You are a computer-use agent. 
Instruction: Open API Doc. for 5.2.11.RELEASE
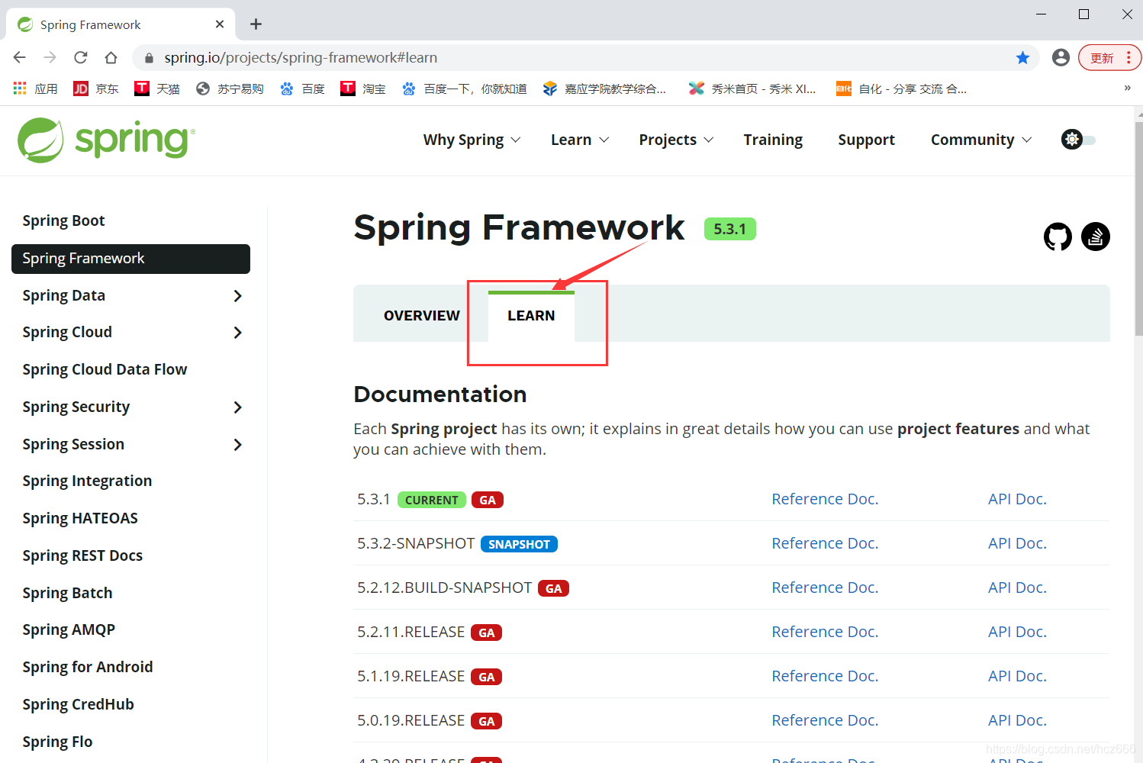(1017, 632)
